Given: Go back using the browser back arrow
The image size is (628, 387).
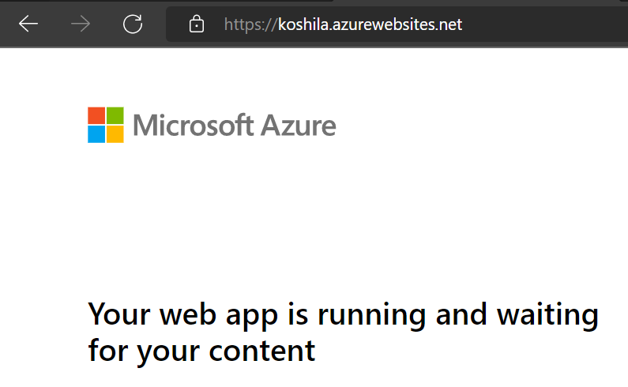Looking at the screenshot, I should pos(28,24).
